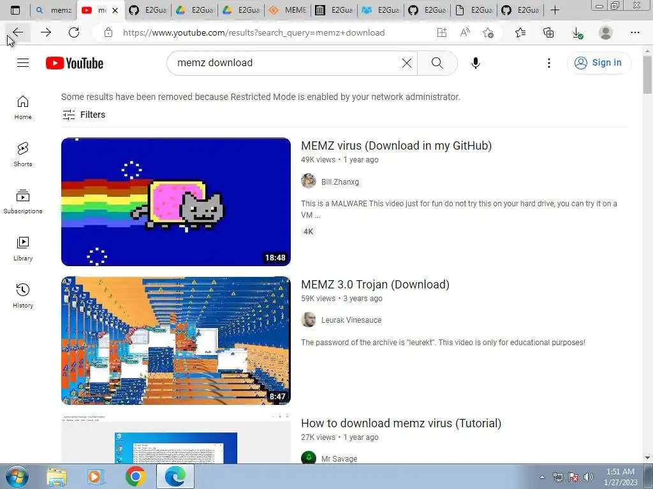Open the Favorites list icon

tap(520, 32)
